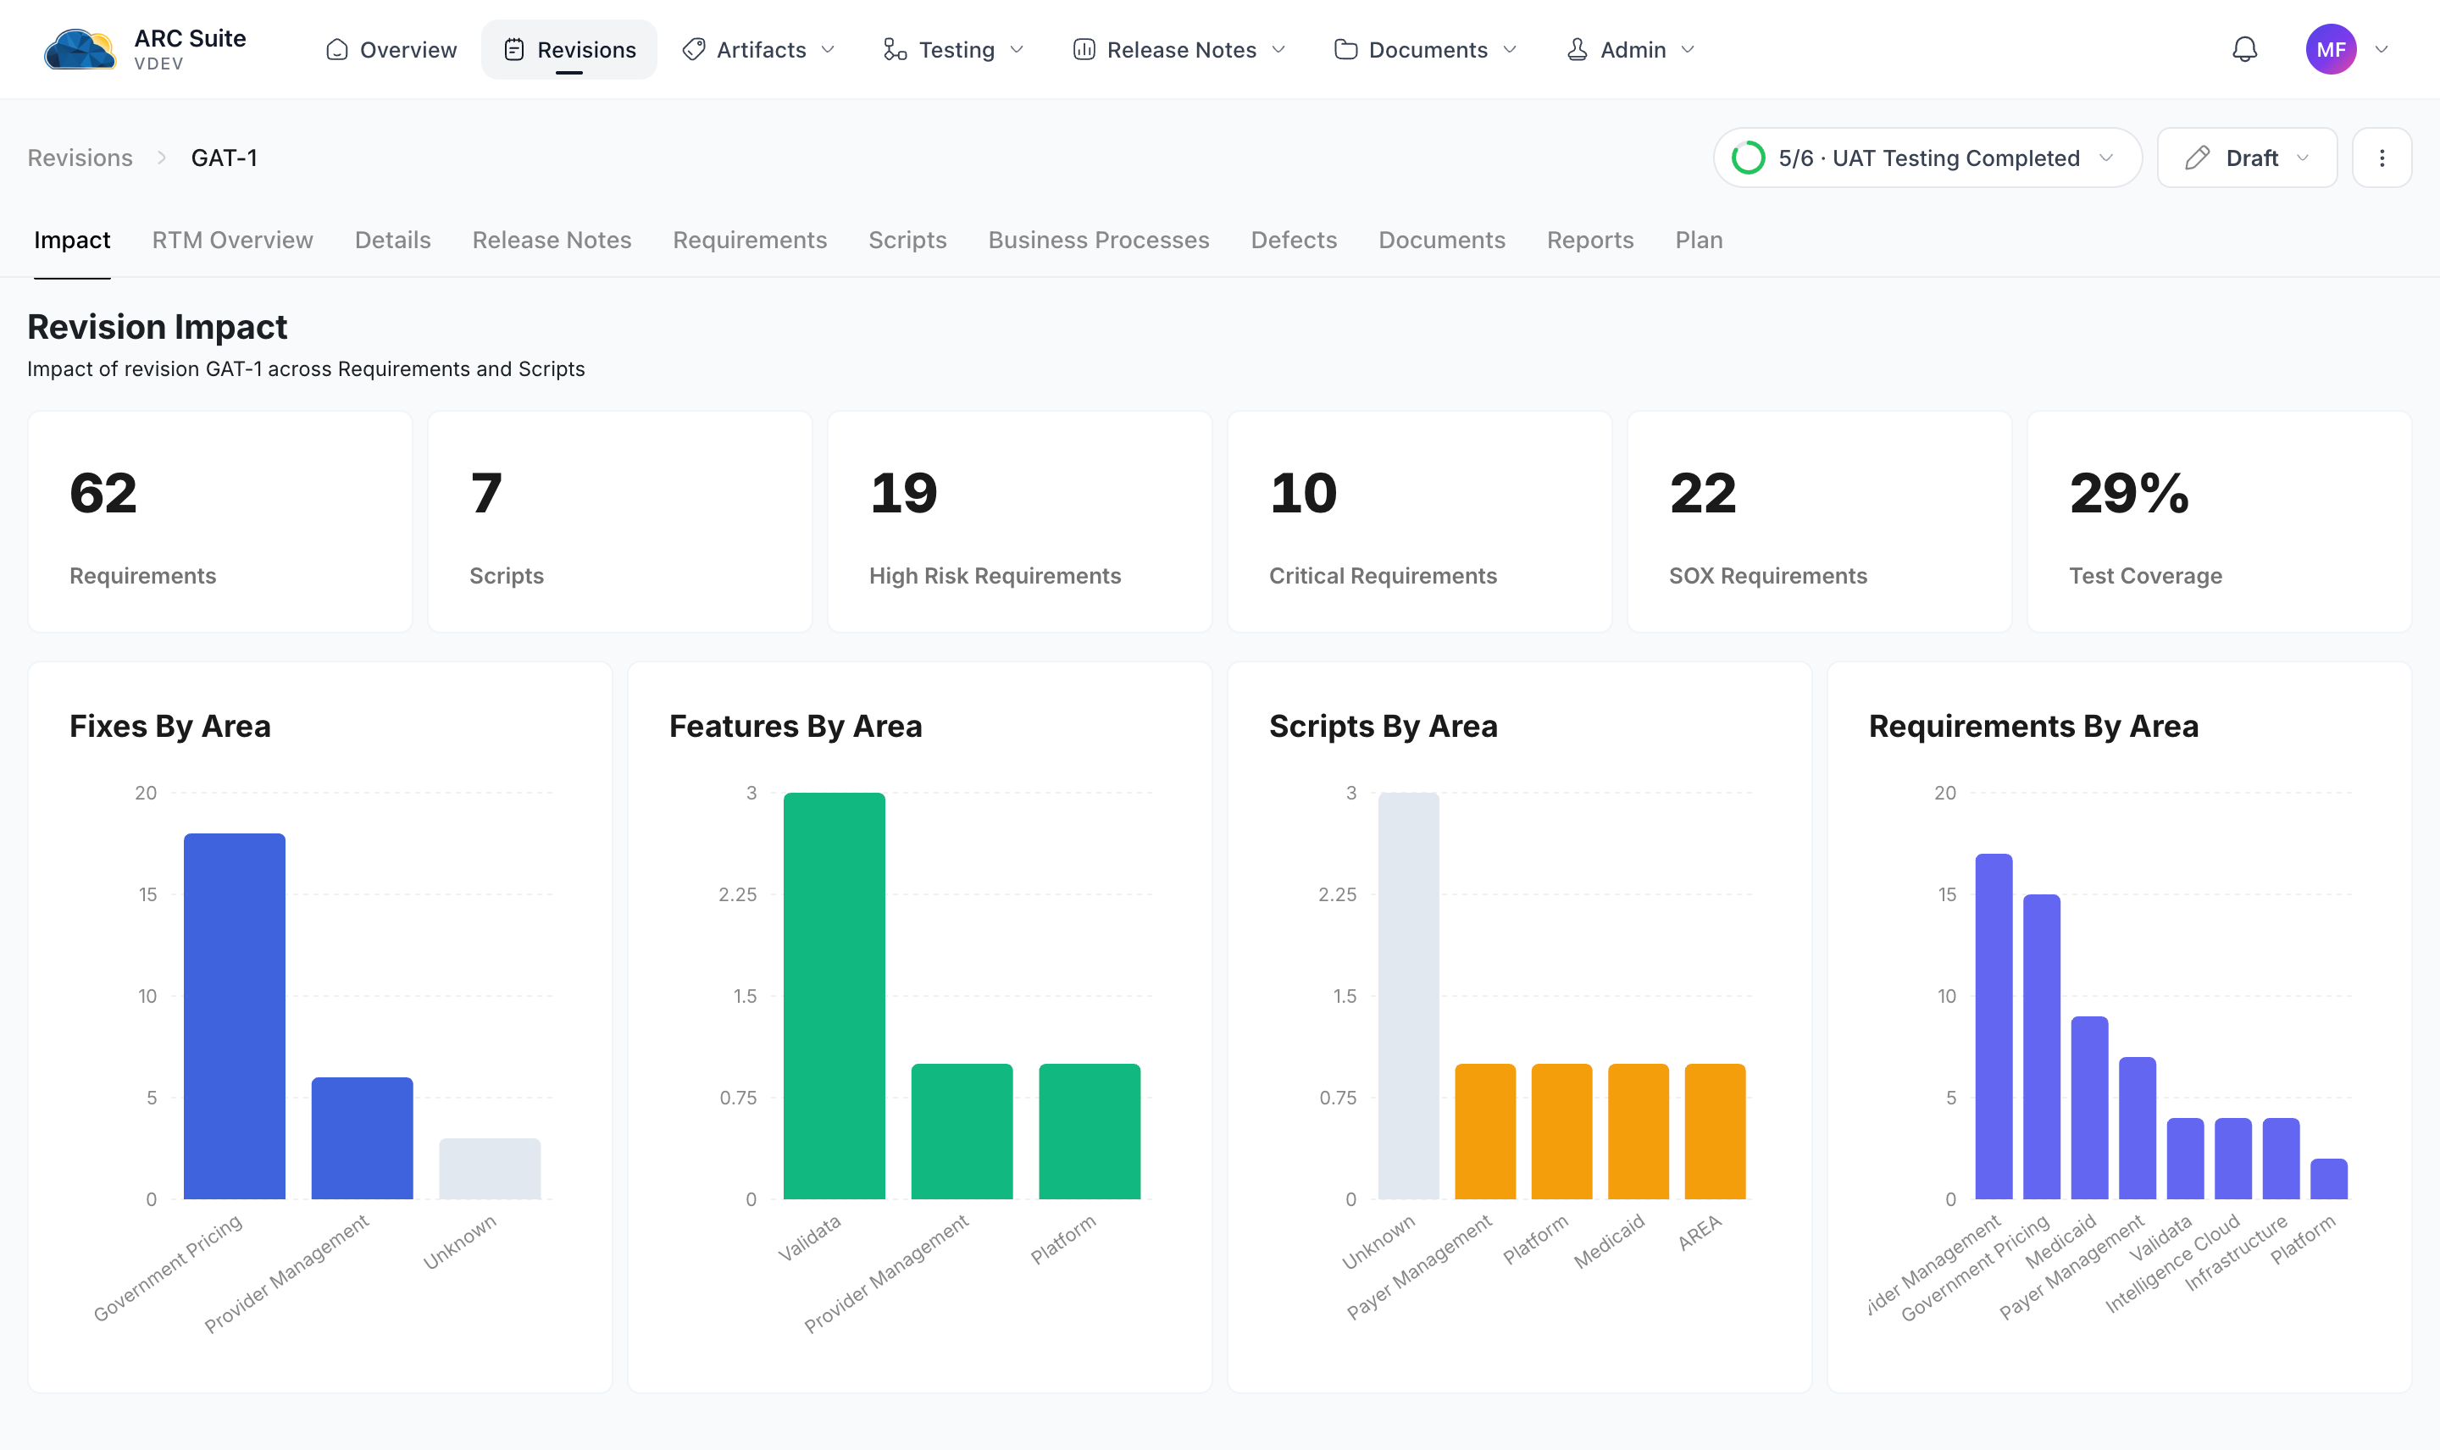The image size is (2440, 1450).
Task: Click the Artifacts tag icon
Action: point(694,50)
